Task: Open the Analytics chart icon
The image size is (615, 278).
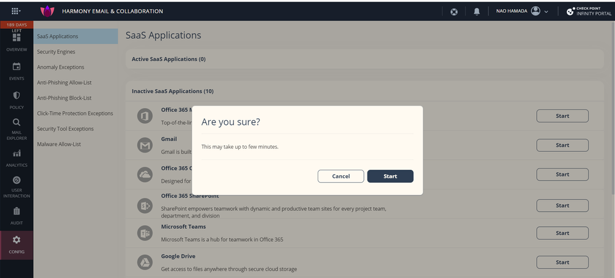Action: coord(17,153)
